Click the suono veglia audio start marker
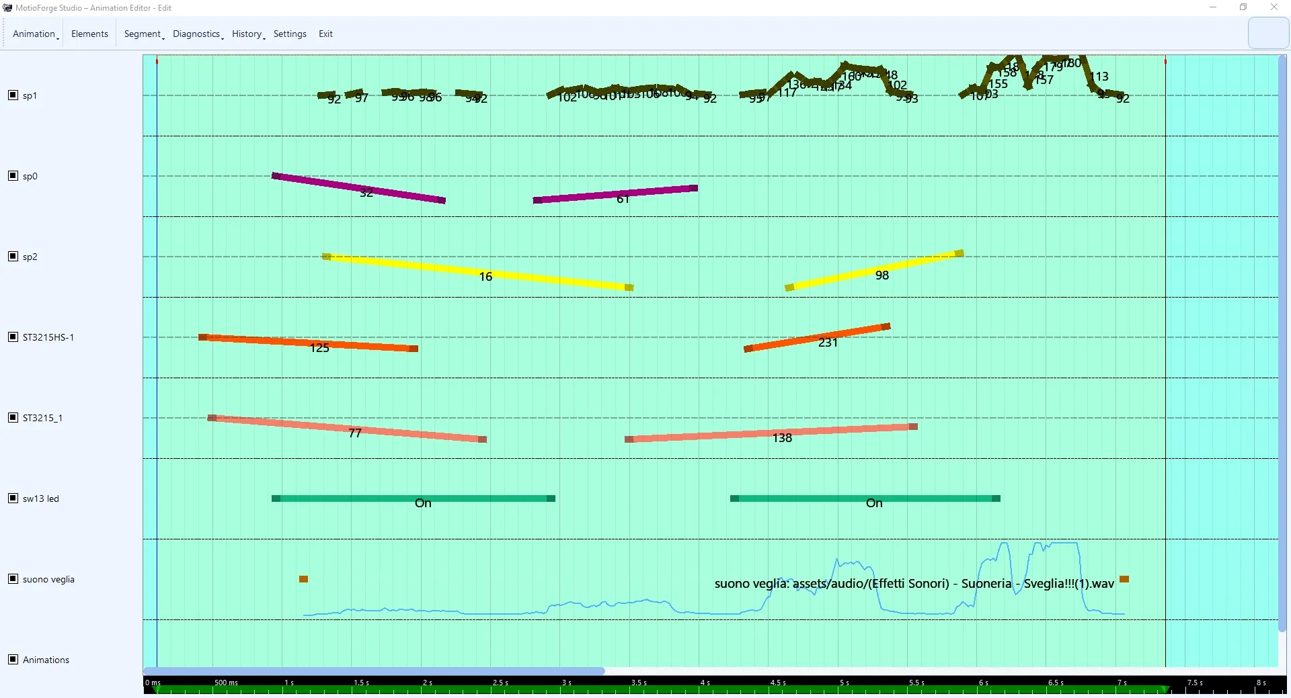The width and height of the screenshot is (1291, 698). (303, 579)
